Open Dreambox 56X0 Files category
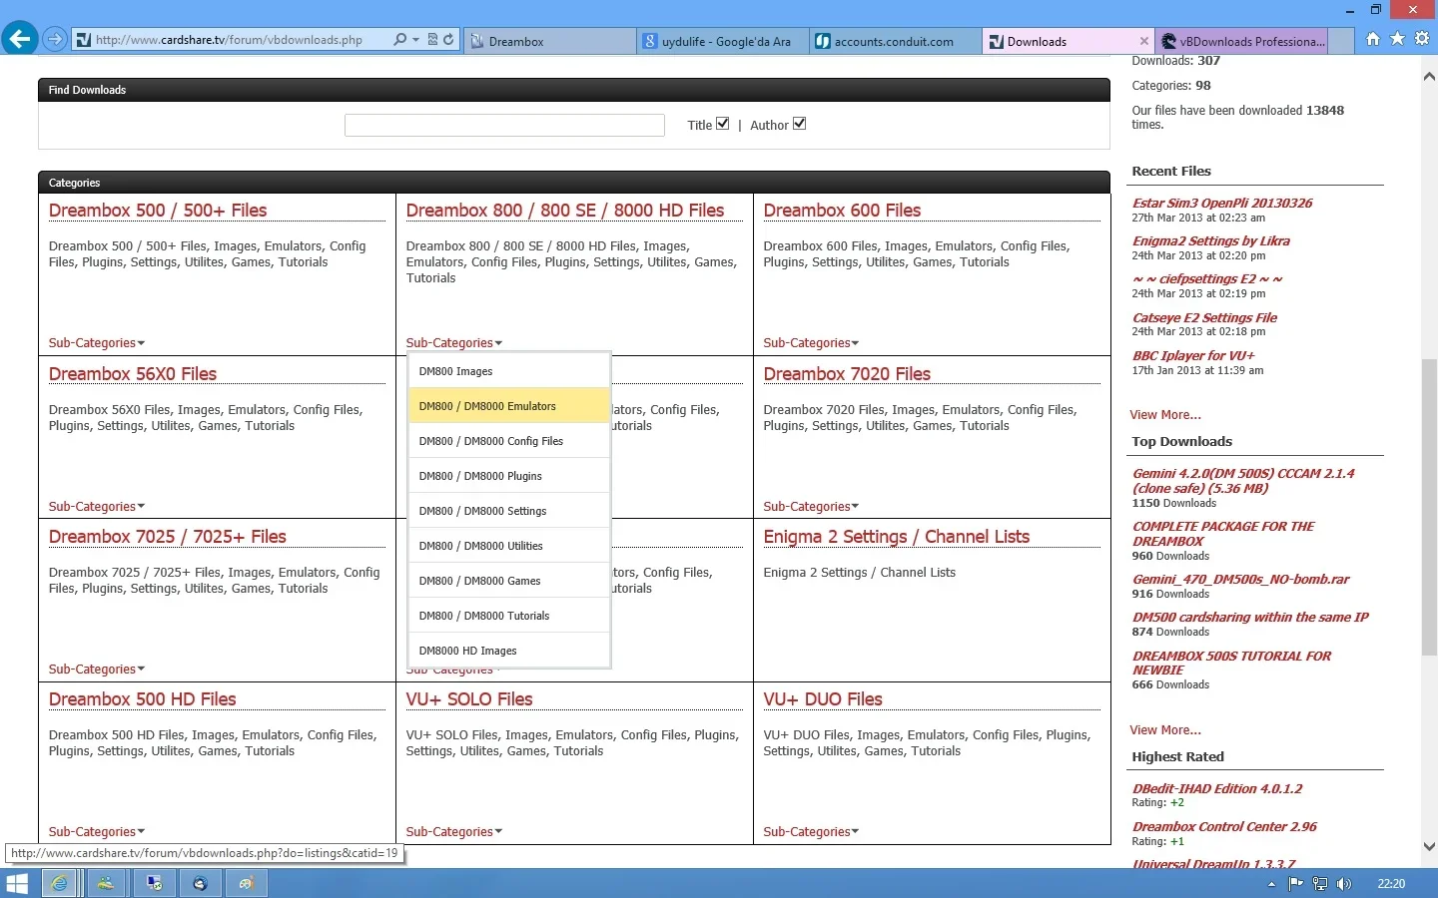This screenshot has width=1438, height=898. (x=133, y=374)
